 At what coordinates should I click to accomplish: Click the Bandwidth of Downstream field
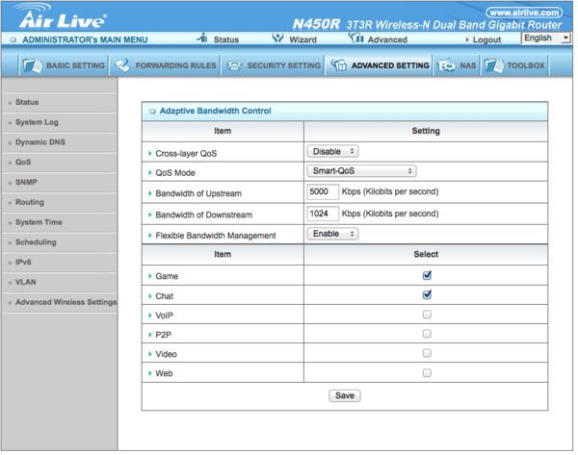tap(323, 214)
